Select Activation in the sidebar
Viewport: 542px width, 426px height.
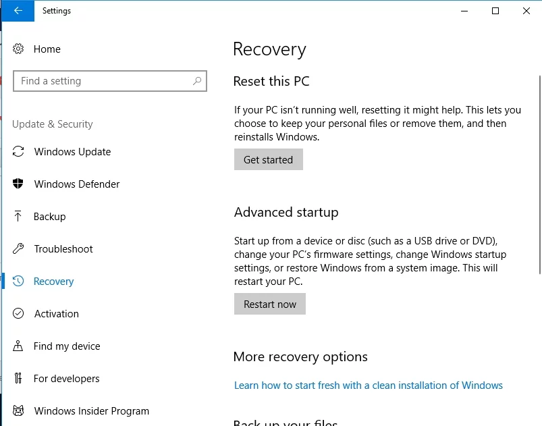[x=57, y=314]
